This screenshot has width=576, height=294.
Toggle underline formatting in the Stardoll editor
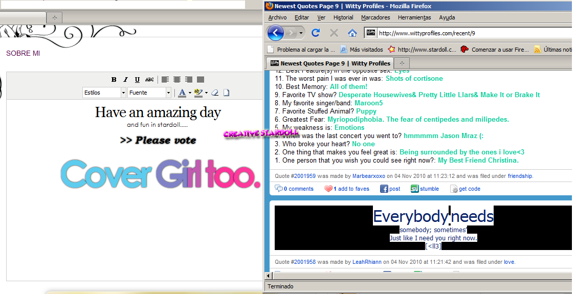(137, 80)
